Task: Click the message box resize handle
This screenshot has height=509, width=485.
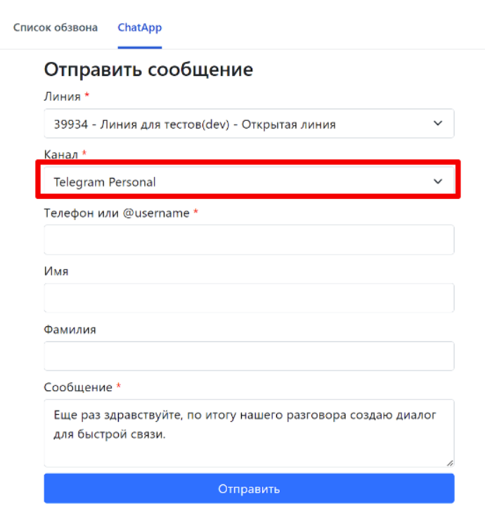Action: pyautogui.click(x=449, y=462)
